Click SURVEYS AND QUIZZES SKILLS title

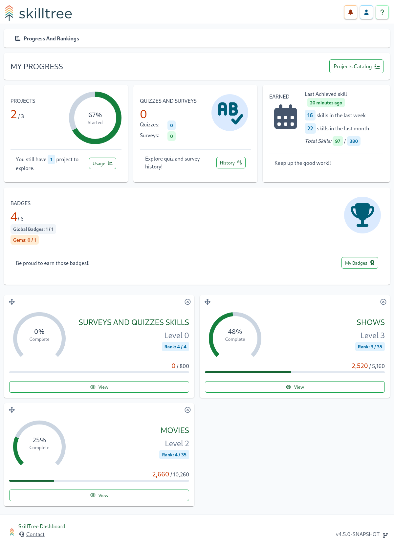134,322
